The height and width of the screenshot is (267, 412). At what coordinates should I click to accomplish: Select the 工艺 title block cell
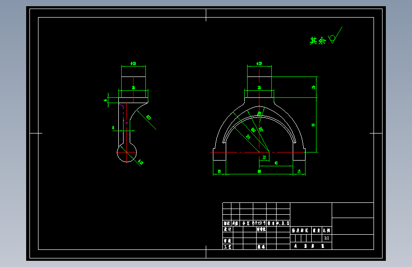pyautogui.click(x=228, y=247)
